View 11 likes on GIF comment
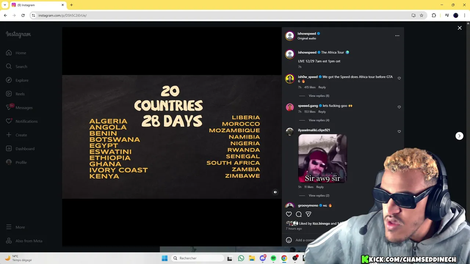The width and height of the screenshot is (470, 264). click(x=308, y=187)
